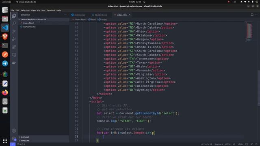Open the Run and Debug view
Viewport: 260px width, 146px height.
point(14,39)
